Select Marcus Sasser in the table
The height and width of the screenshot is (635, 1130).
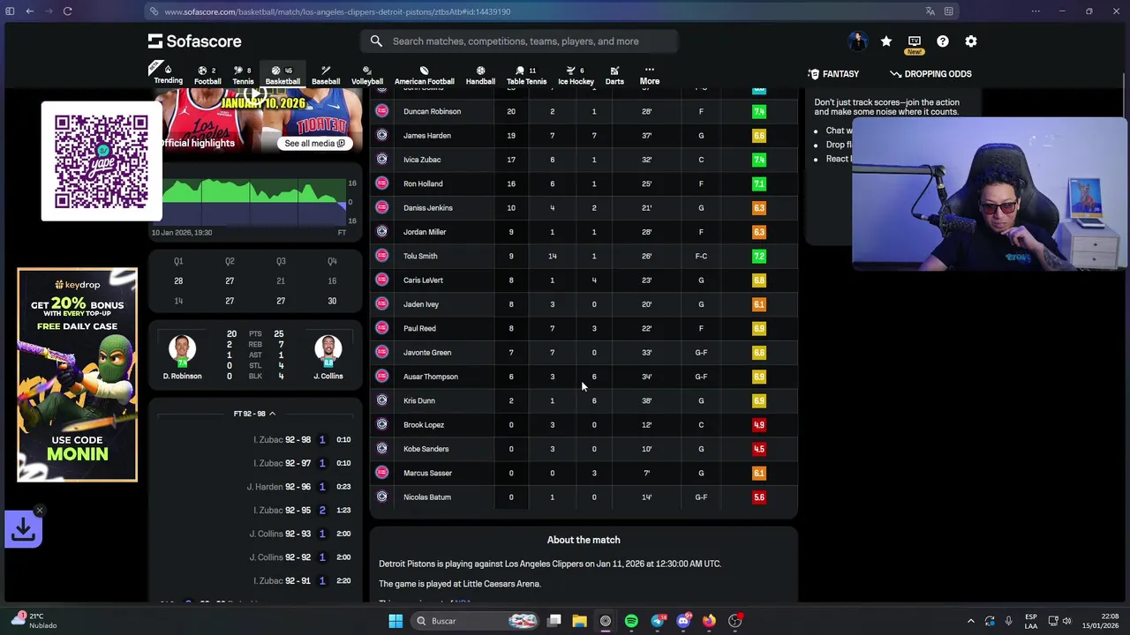(584, 473)
